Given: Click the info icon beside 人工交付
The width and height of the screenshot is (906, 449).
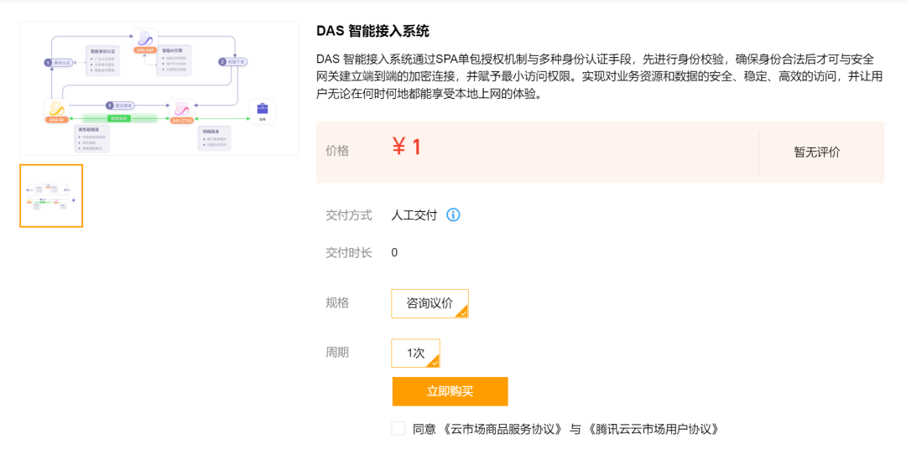Looking at the screenshot, I should (x=453, y=214).
